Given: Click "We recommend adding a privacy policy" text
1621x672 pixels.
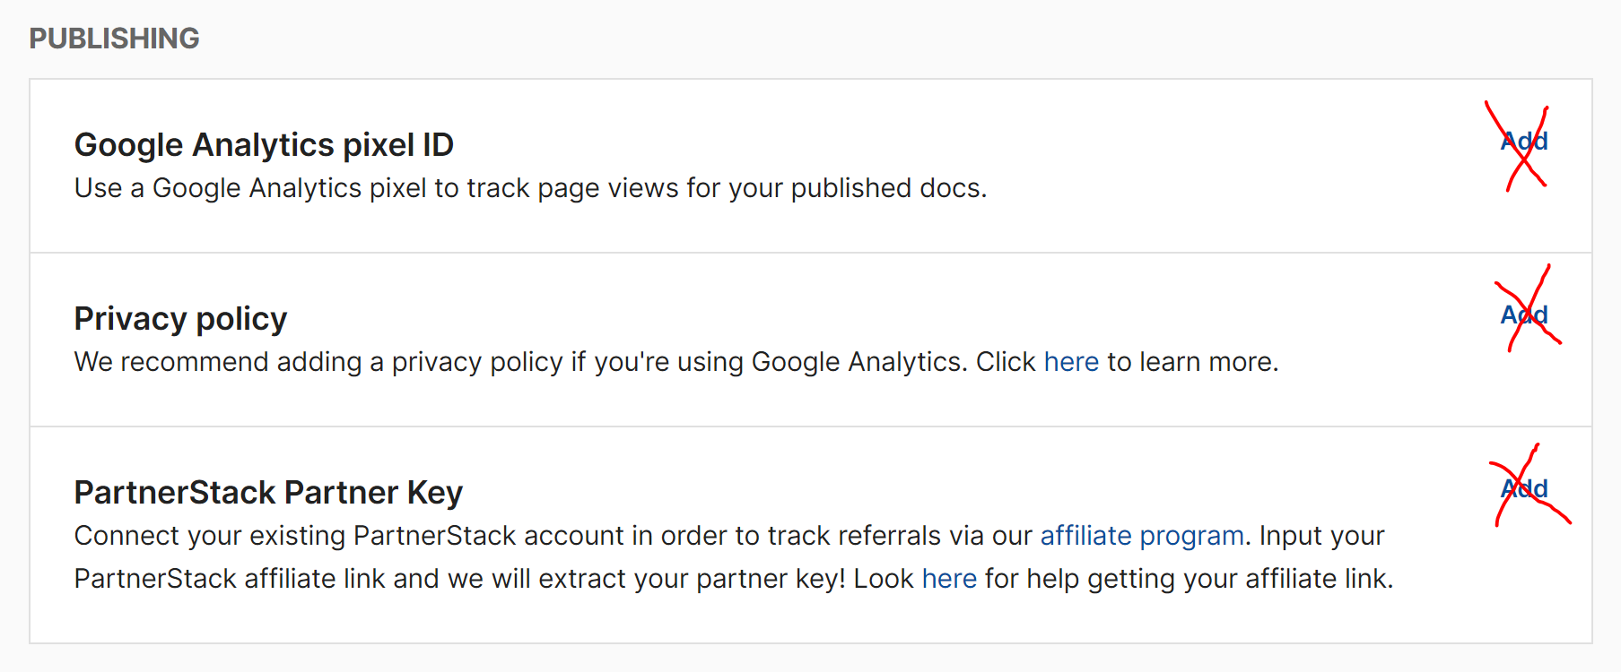Looking at the screenshot, I should [318, 362].
